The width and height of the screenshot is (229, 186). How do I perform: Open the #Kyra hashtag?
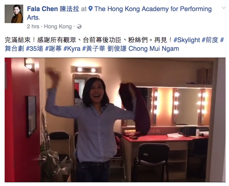pyautogui.click(x=72, y=49)
